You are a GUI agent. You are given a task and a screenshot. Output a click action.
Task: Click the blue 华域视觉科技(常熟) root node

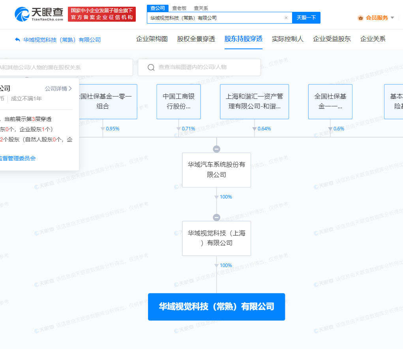tap(216, 306)
